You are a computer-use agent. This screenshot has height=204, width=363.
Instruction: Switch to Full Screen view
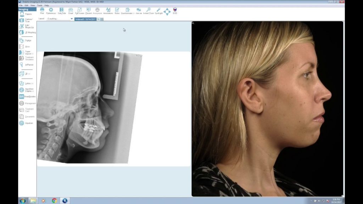(79, 10)
